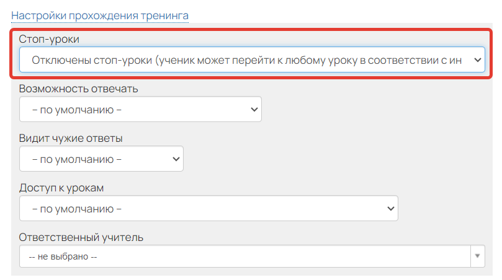Open the Доступ к урокам dropdown
This screenshot has height=280, width=502.
(x=208, y=208)
